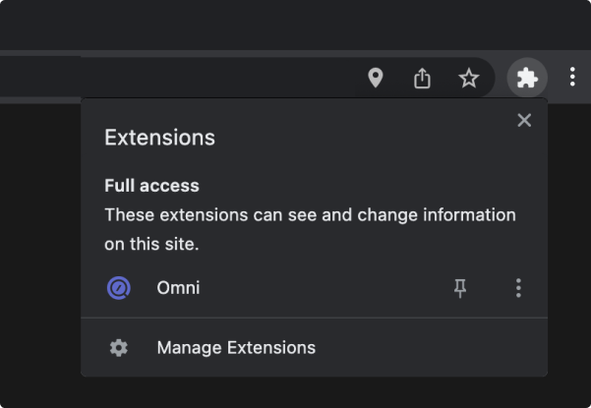Close the Extensions popup

[x=524, y=121]
